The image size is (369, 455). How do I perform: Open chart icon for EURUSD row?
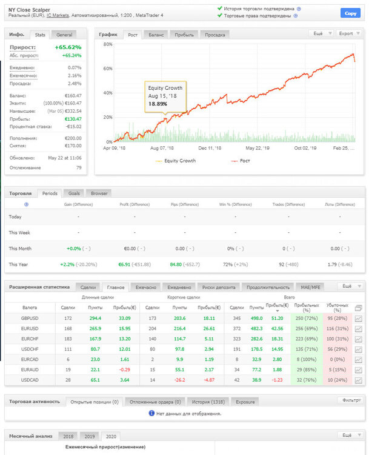click(x=359, y=329)
